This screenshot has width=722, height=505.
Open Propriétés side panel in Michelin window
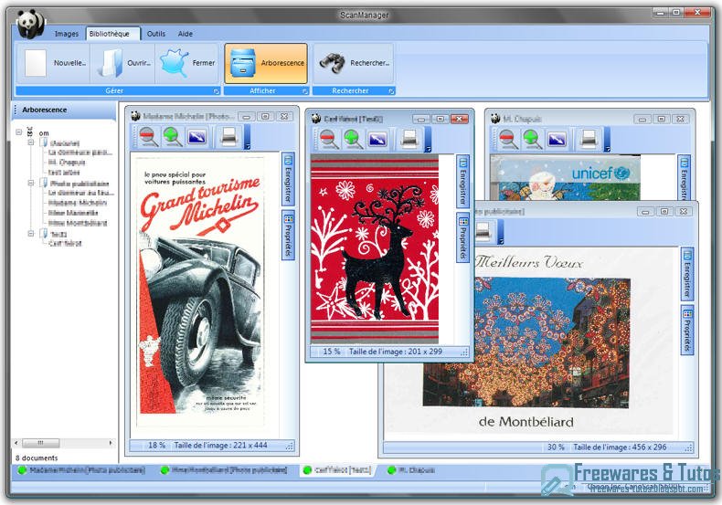tap(288, 235)
